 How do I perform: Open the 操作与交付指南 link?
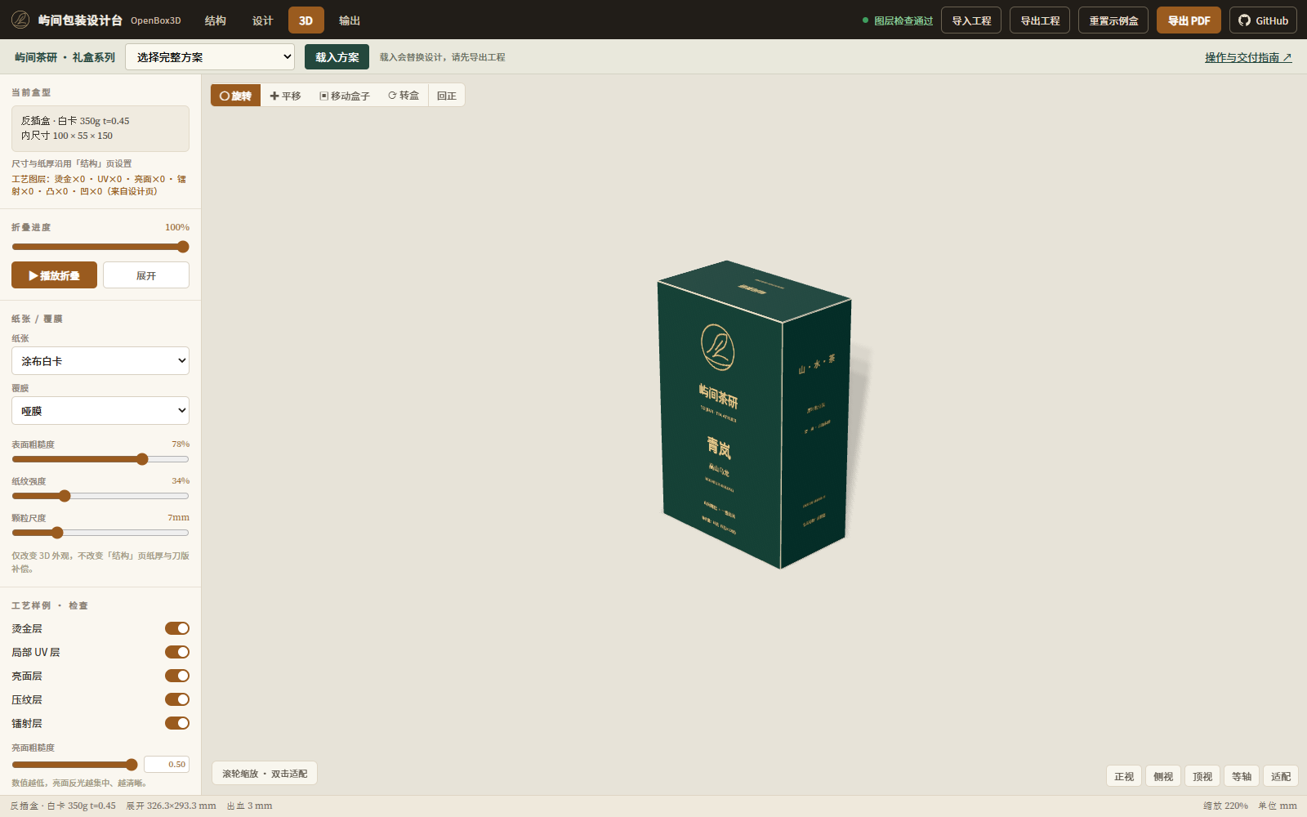pyautogui.click(x=1248, y=57)
